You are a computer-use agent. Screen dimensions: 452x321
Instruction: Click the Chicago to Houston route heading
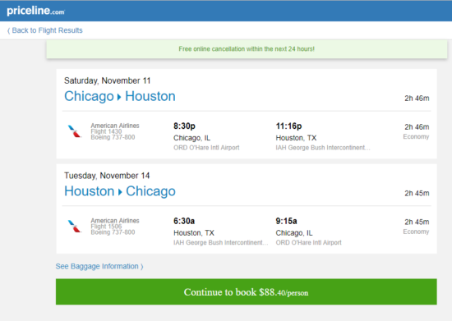tap(120, 96)
